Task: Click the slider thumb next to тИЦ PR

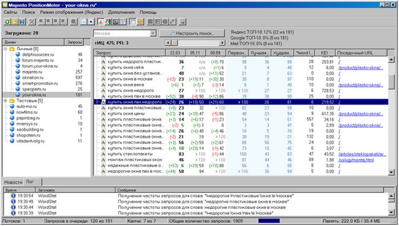Action: coord(174,43)
